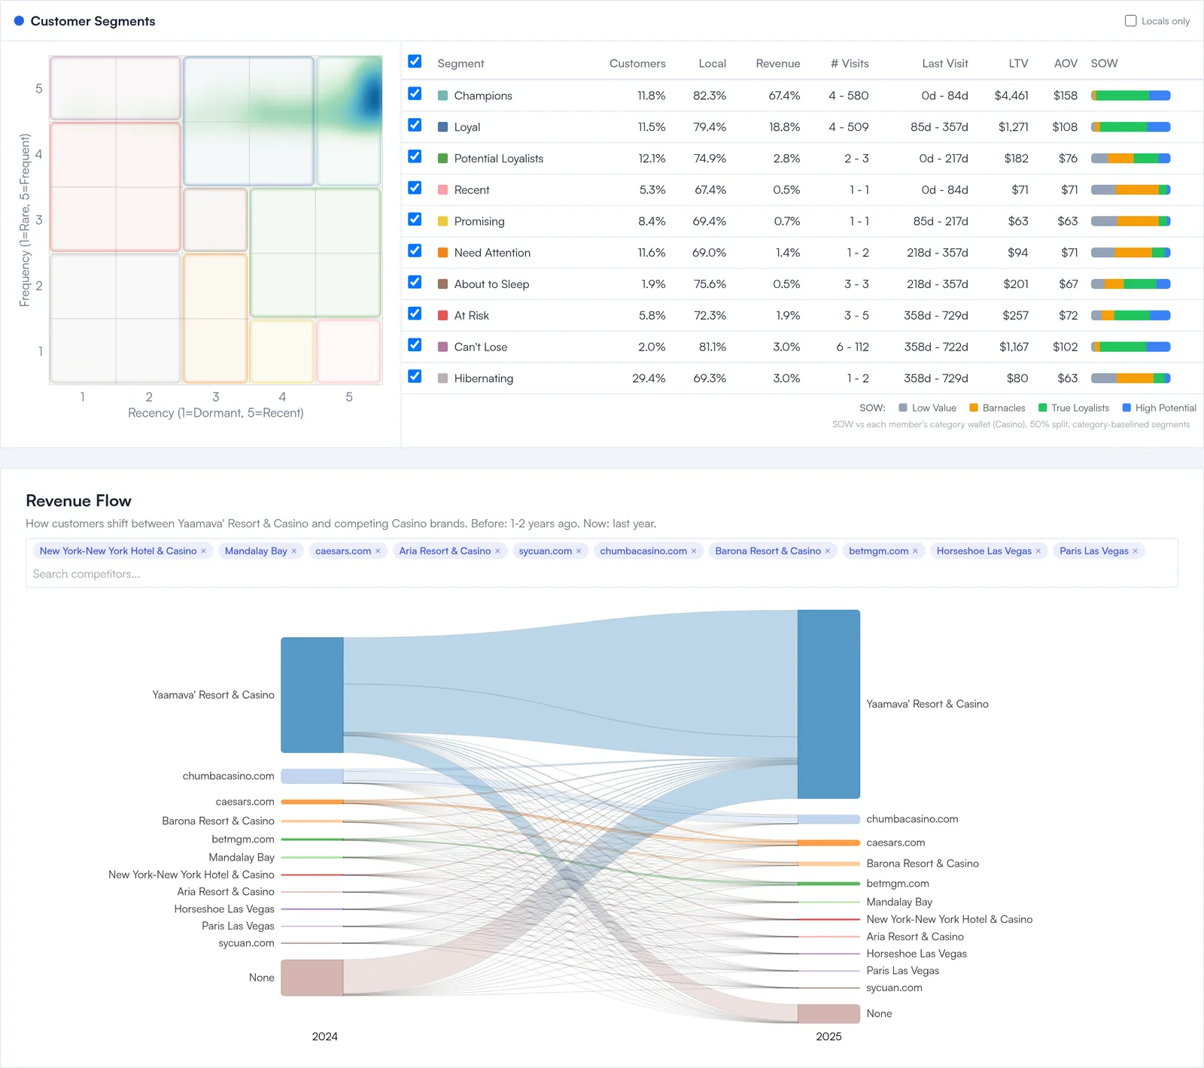Viewport: 1204px width, 1068px height.
Task: Uncheck the Champions segment checkbox
Action: click(415, 94)
